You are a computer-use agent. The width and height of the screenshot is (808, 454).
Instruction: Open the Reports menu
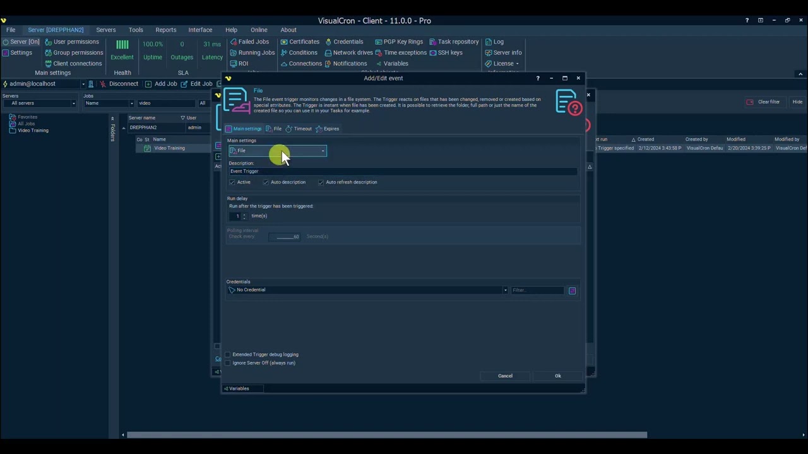[166, 30]
